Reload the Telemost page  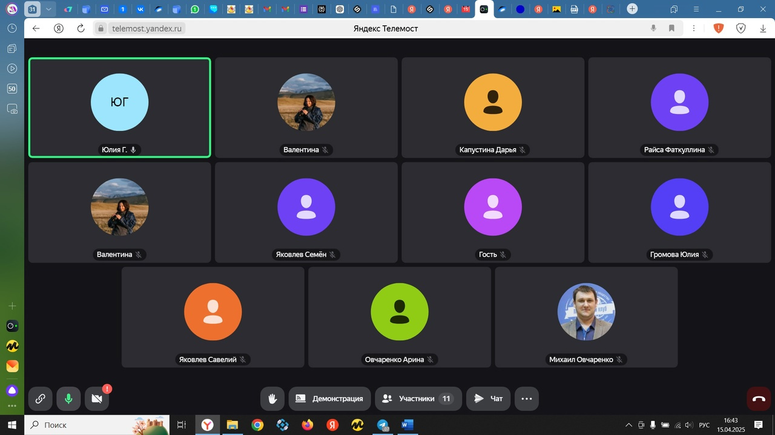(x=81, y=28)
